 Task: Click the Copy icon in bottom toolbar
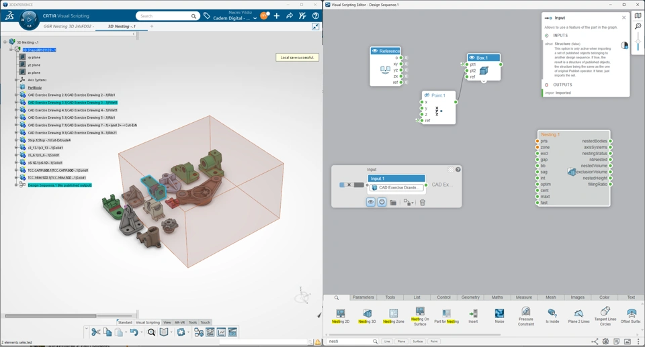click(107, 332)
